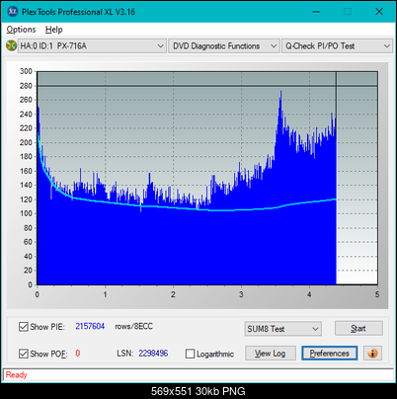
Task: Click the rows/8ECC label
Action: point(133,326)
